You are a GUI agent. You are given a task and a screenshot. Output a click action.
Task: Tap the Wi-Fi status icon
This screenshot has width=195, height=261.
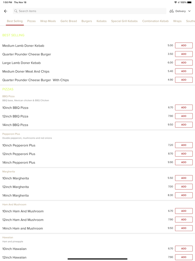point(175,2)
